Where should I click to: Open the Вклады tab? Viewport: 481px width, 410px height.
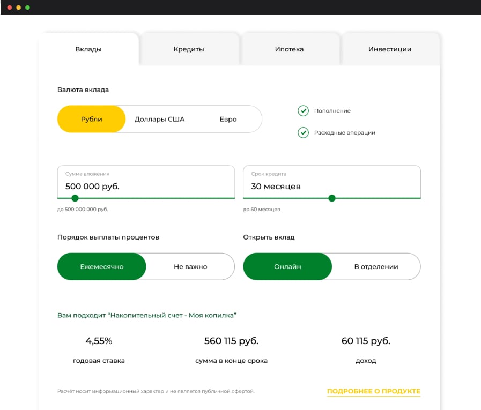point(88,49)
